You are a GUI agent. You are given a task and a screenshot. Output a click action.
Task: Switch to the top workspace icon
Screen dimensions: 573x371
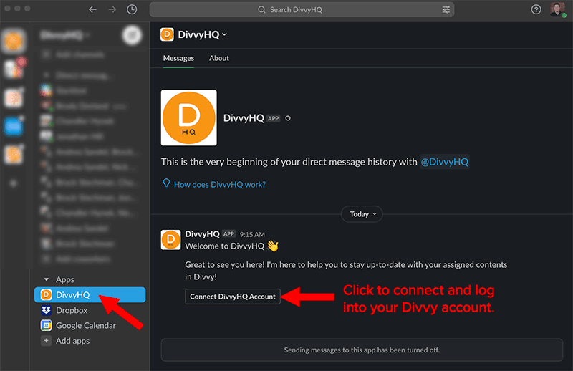pos(14,41)
